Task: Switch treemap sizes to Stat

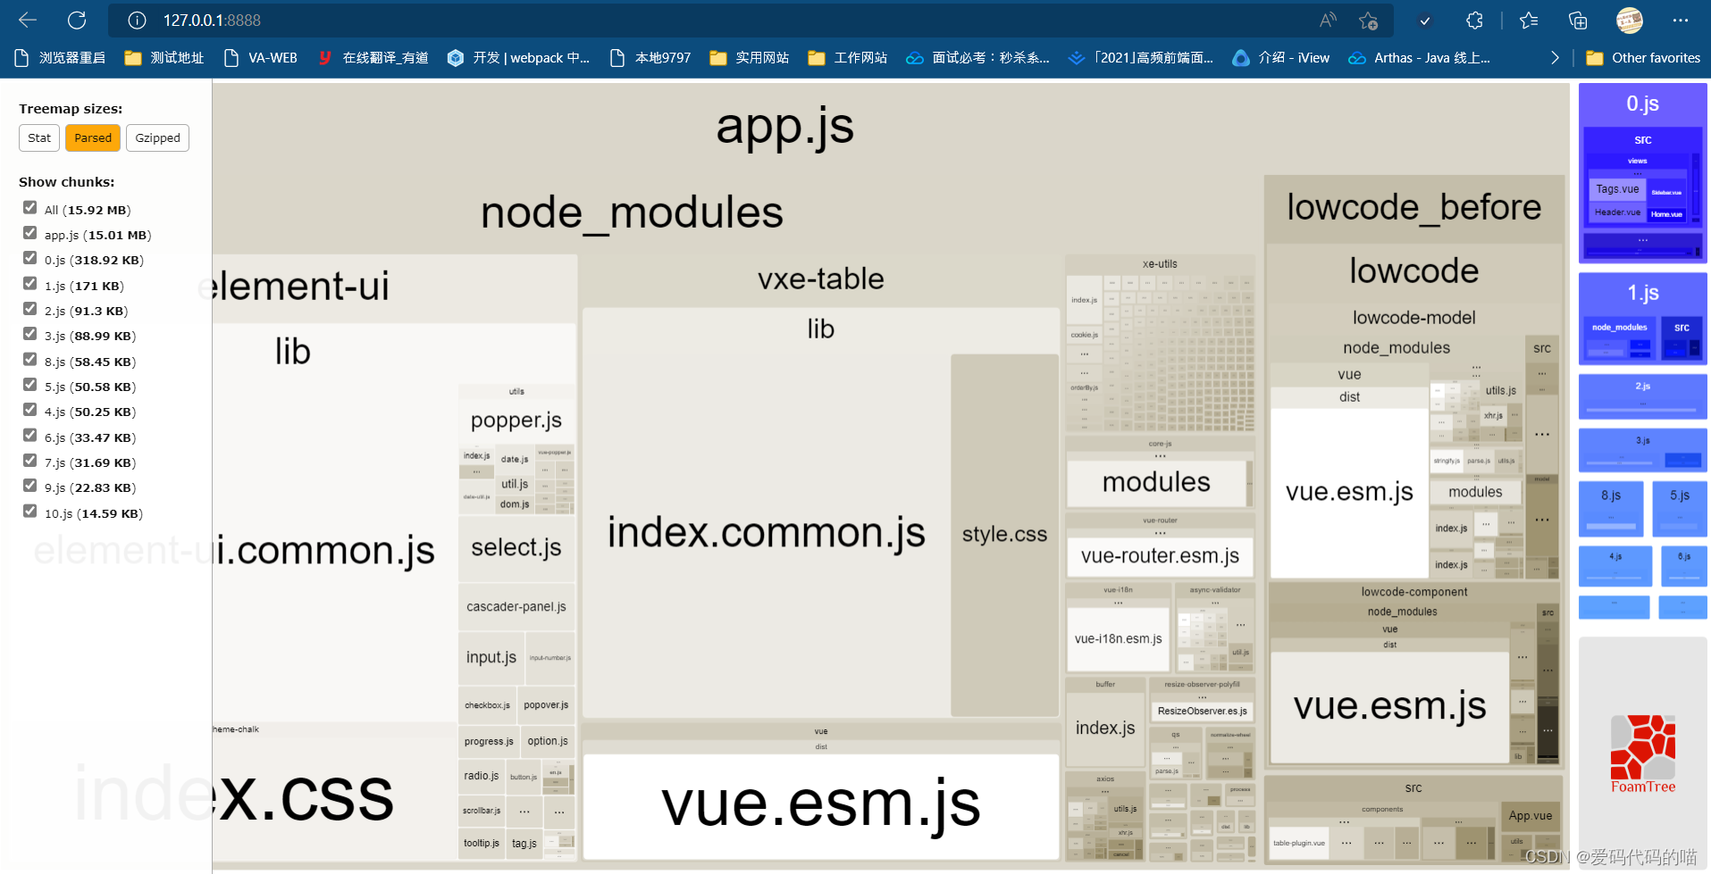Action: point(39,138)
